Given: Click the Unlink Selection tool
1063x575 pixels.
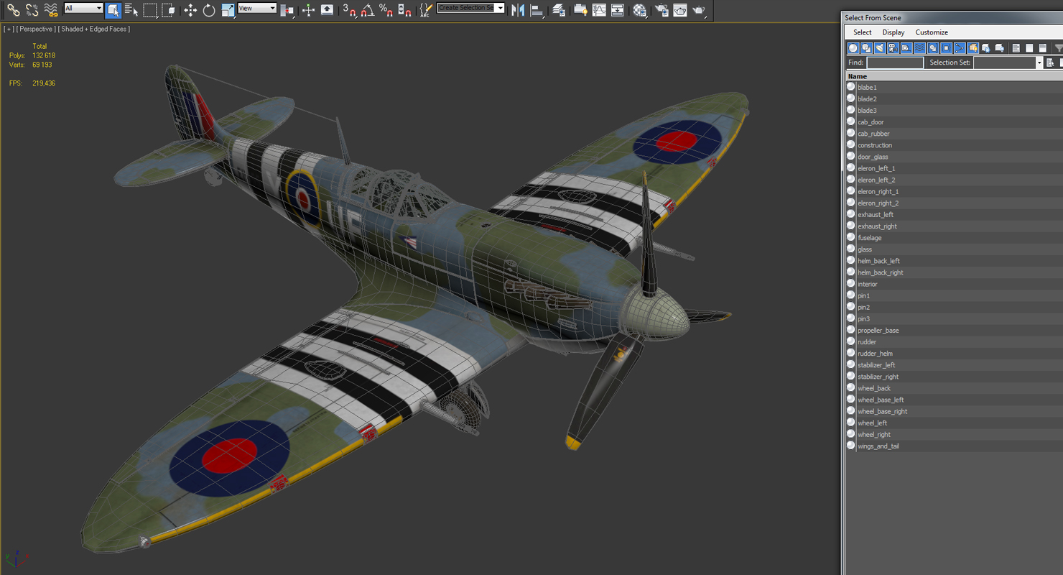Looking at the screenshot, I should point(32,10).
